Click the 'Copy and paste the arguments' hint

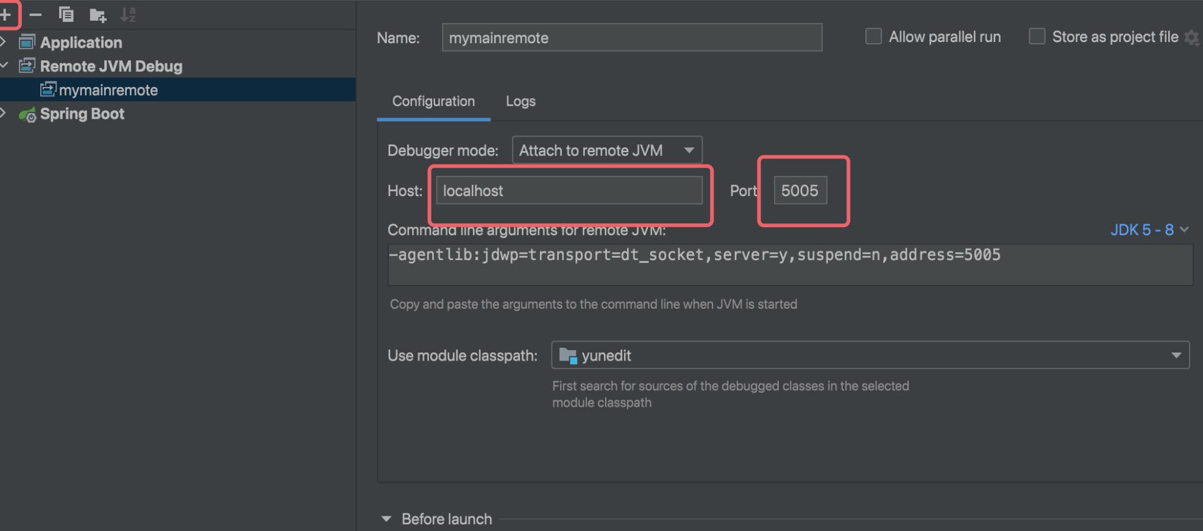click(594, 304)
